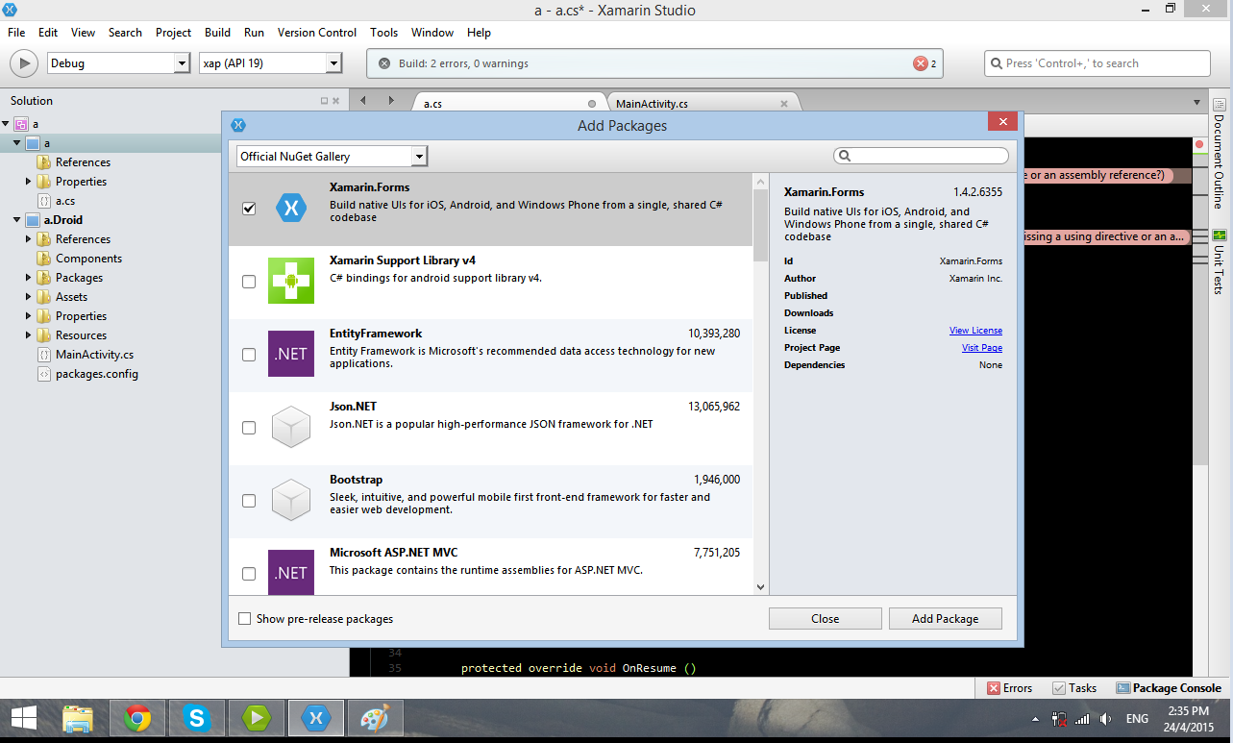Click the EntityFramework .NET icon

tap(291, 354)
